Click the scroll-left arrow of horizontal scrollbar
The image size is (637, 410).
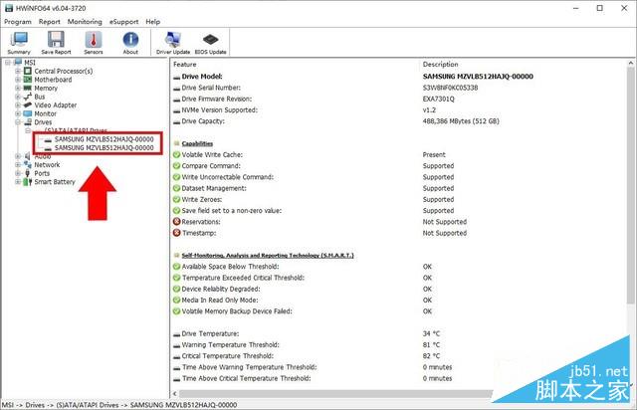pyautogui.click(x=175, y=394)
